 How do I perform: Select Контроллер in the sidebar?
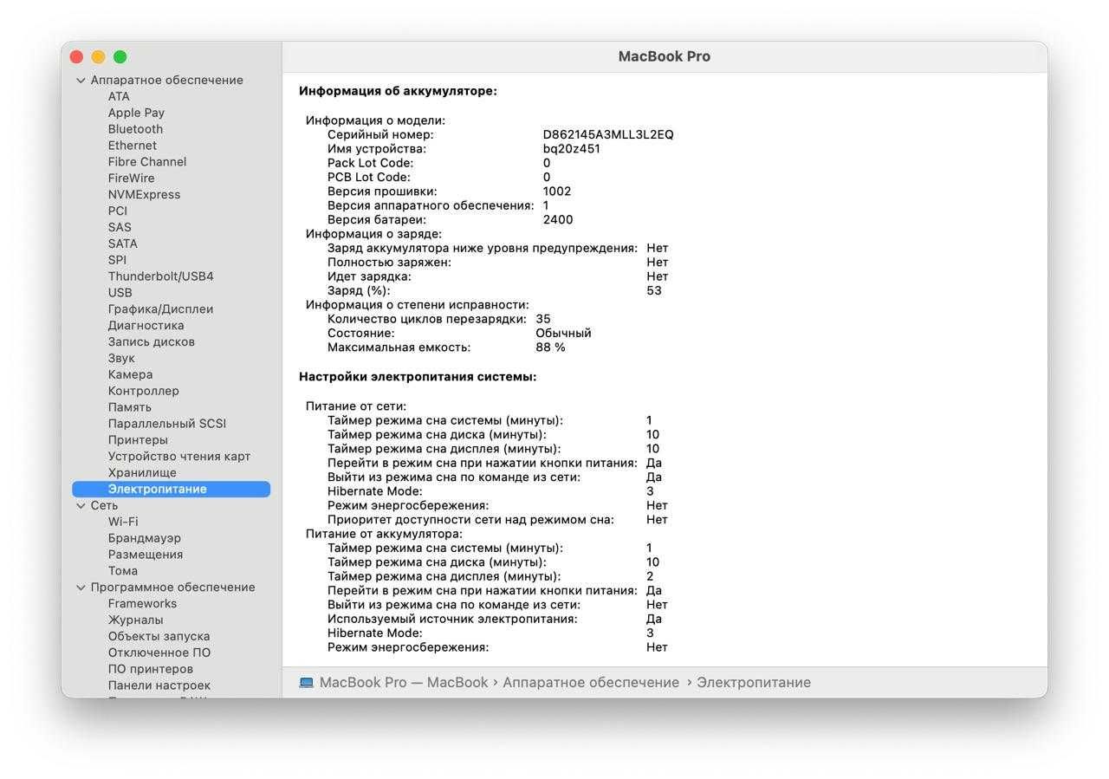coord(144,391)
